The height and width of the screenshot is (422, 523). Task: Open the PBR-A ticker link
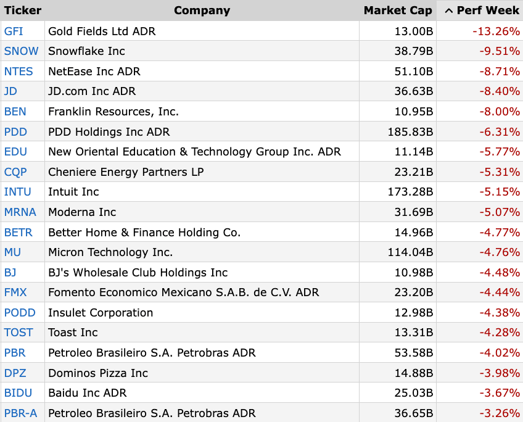(20, 413)
